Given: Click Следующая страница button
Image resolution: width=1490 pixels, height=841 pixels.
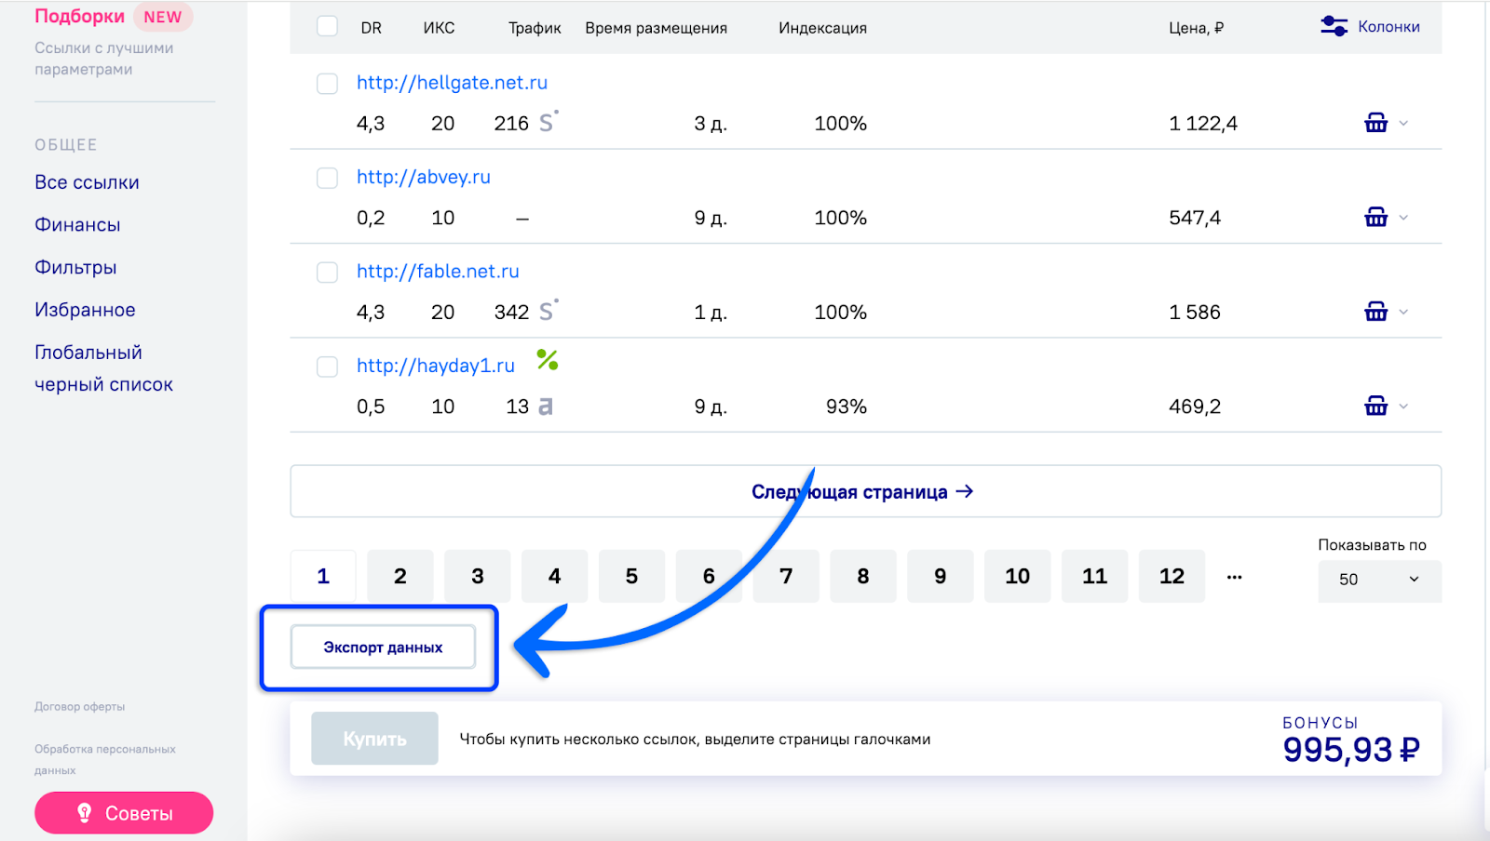Looking at the screenshot, I should point(865,491).
